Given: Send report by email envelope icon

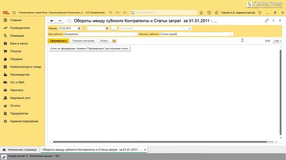Looking at the screenshot, I should (x=114, y=41).
